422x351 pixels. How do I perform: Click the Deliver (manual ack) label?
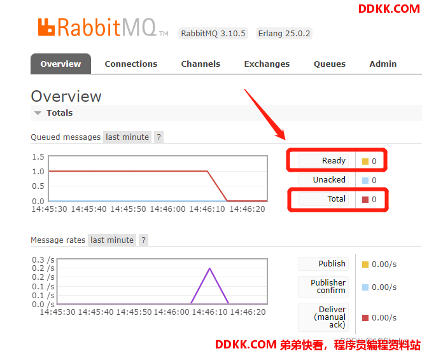point(323,317)
